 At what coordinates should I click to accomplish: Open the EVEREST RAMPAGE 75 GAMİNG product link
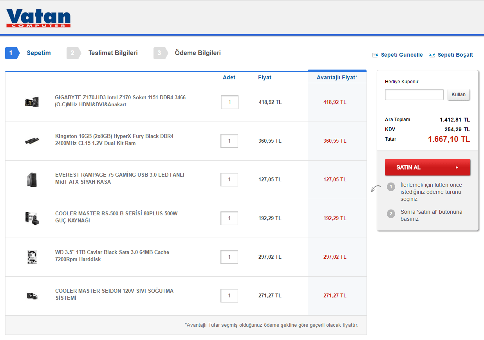pos(120,179)
